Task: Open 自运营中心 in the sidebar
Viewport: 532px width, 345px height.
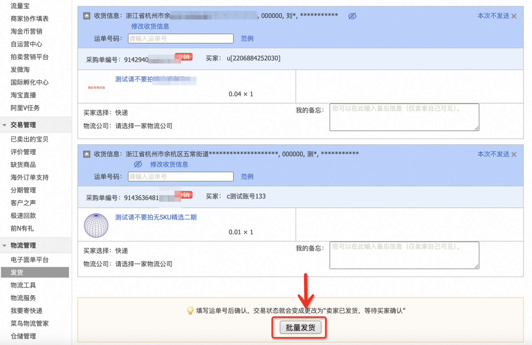Action: click(26, 44)
